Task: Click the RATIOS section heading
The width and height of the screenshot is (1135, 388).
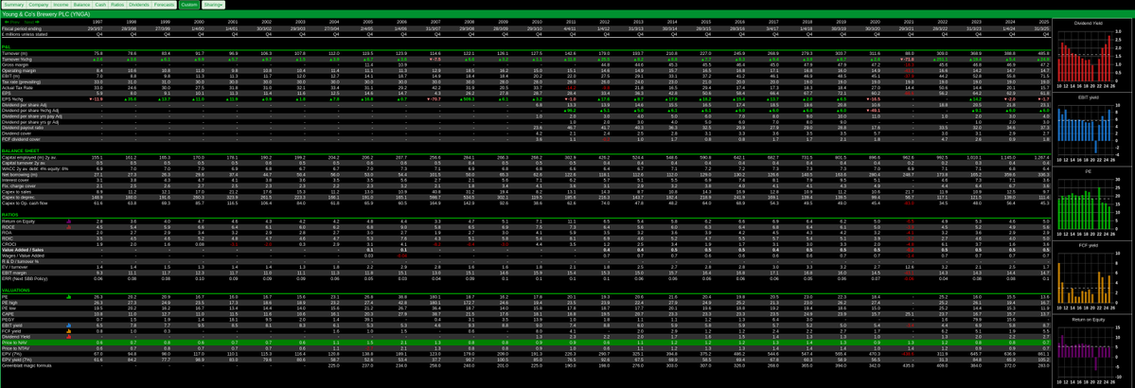Action: [x=10, y=214]
